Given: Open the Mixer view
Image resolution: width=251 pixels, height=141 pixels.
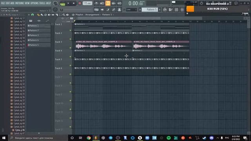Looking at the screenshot, I should click(x=182, y=9).
